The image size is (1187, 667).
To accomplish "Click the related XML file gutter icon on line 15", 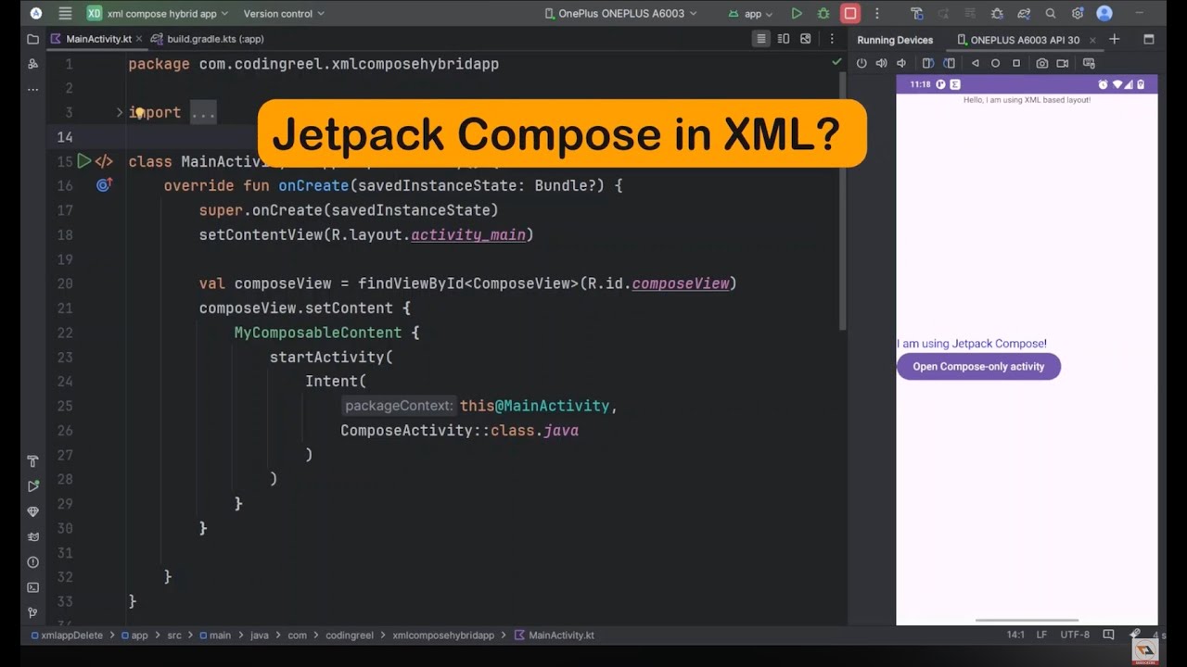I will click(x=104, y=161).
